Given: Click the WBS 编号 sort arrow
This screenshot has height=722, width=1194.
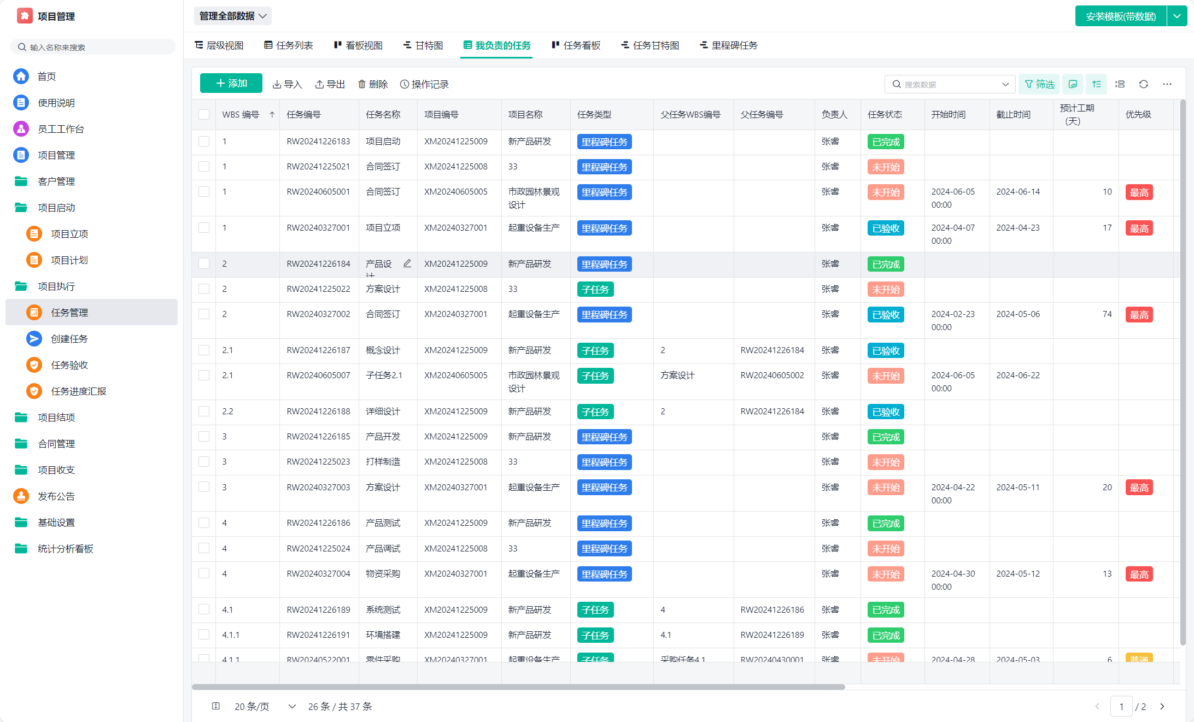Looking at the screenshot, I should pos(272,114).
